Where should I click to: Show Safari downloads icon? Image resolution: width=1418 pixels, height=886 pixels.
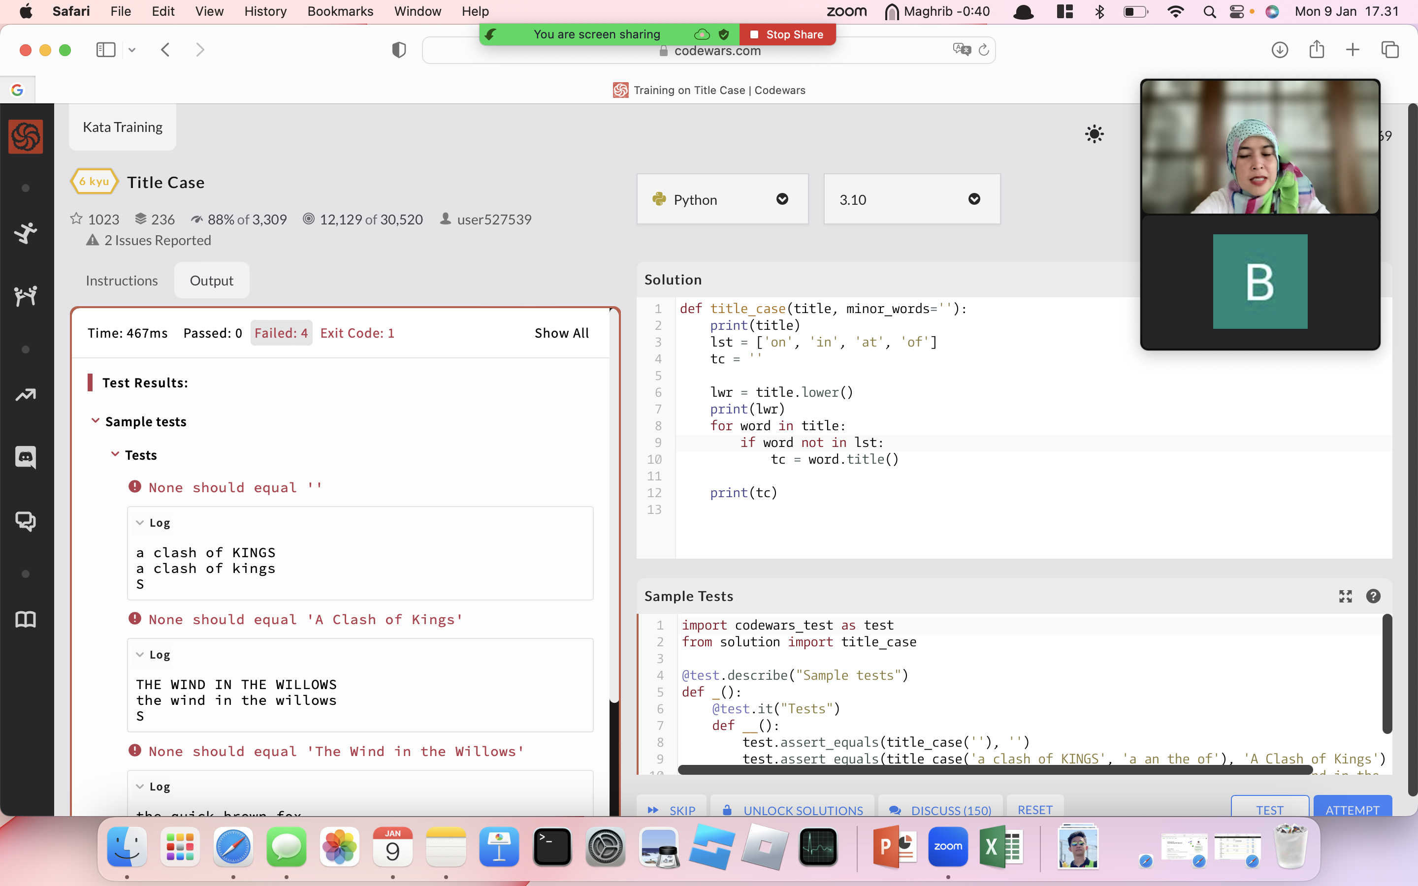(x=1280, y=50)
